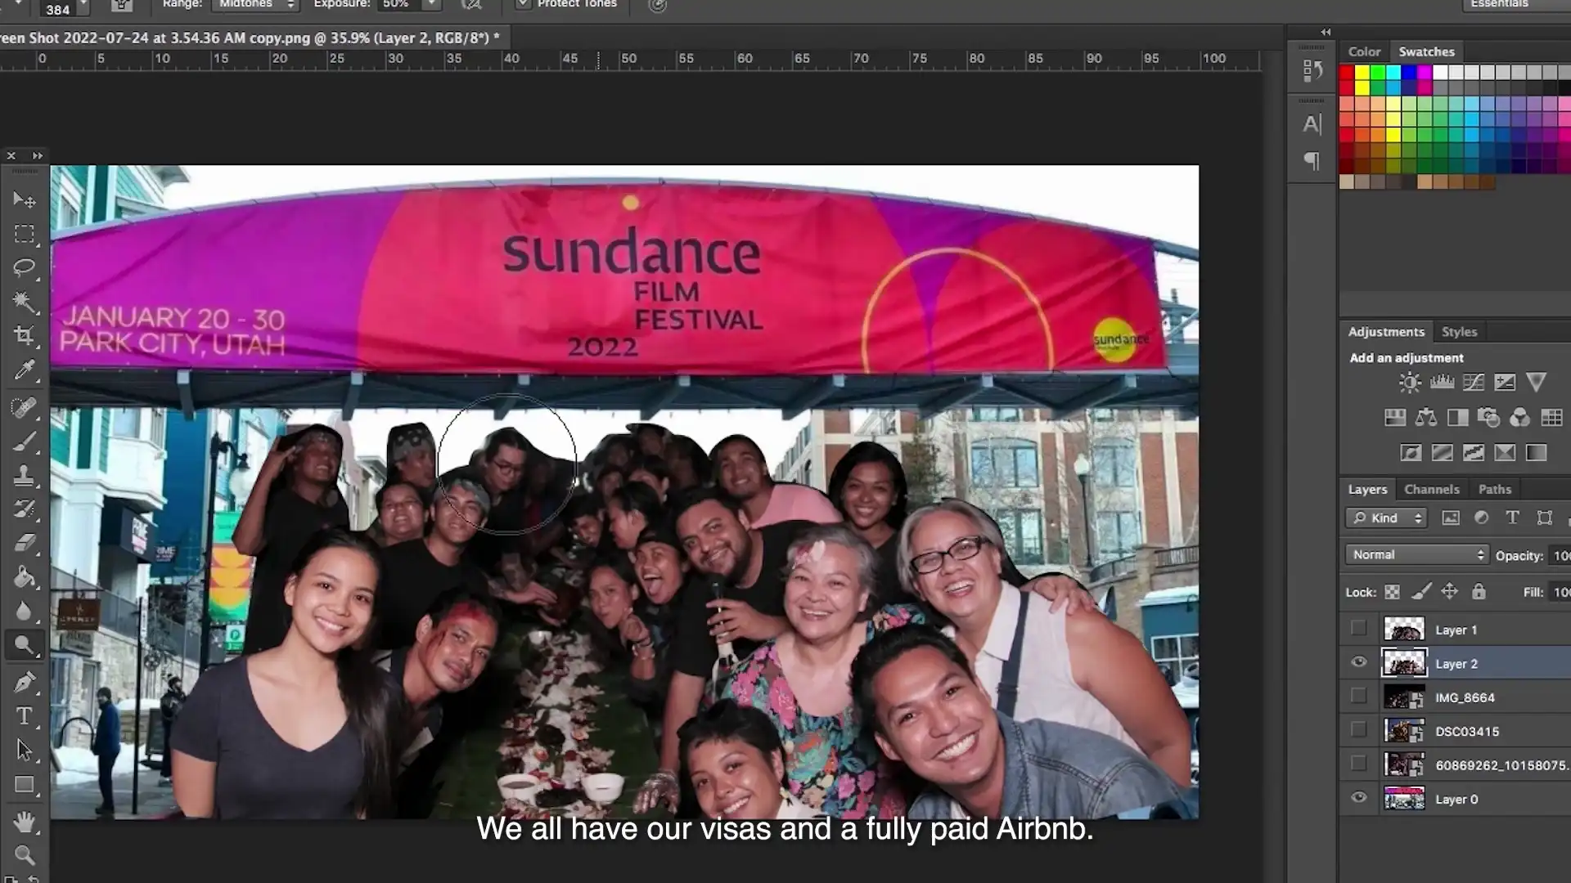The image size is (1571, 883).
Task: Open the Normal blend mode dropdown
Action: click(x=1416, y=555)
